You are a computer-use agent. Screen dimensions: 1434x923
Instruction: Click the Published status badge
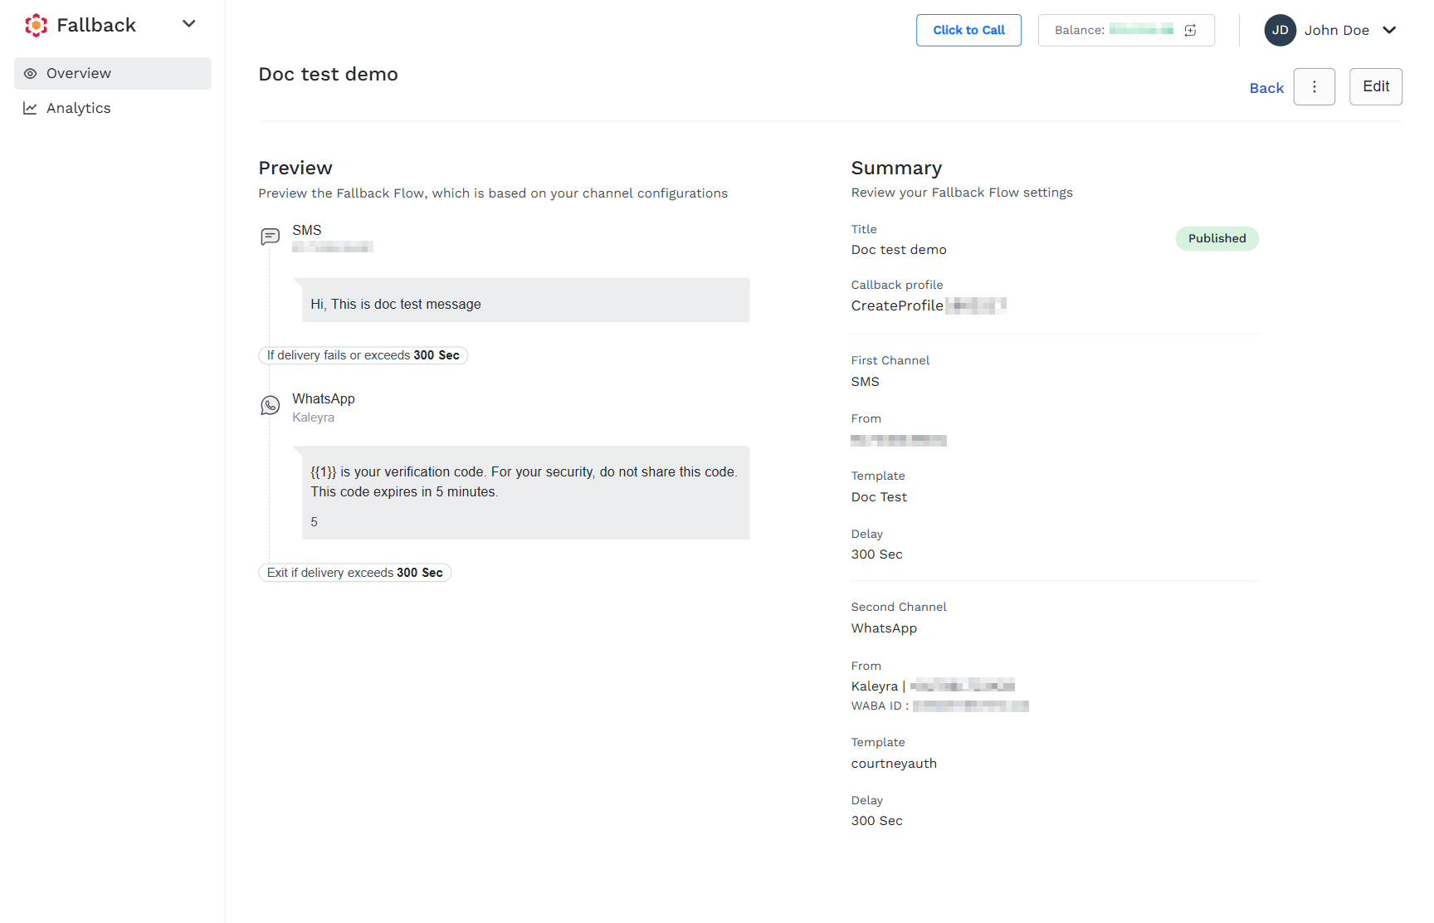1217,238
